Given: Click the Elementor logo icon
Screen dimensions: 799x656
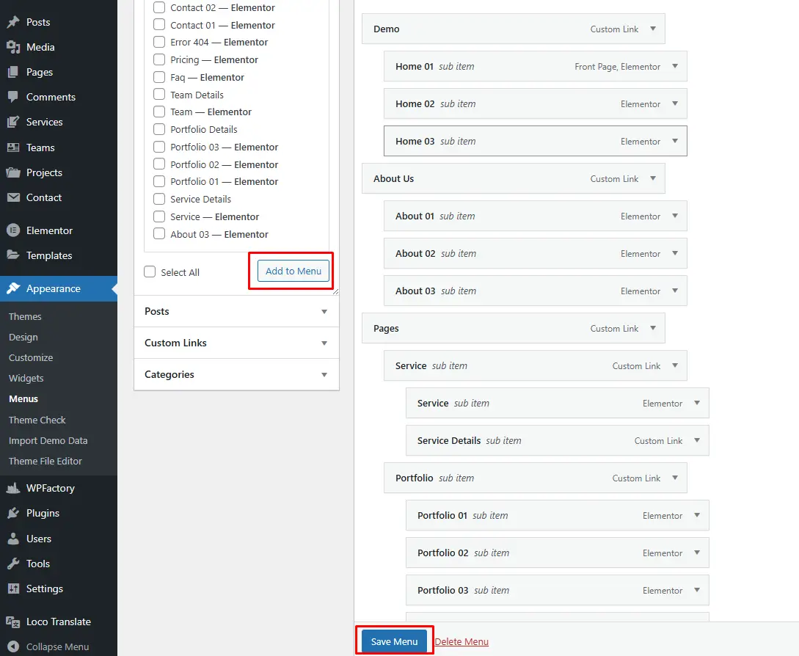Looking at the screenshot, I should 13,230.
